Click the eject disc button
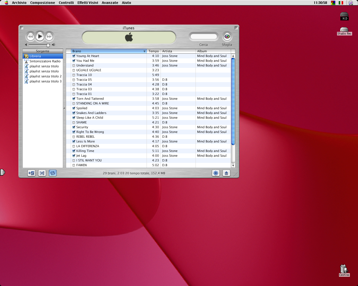This screenshot has width=358, height=286. tap(226, 173)
